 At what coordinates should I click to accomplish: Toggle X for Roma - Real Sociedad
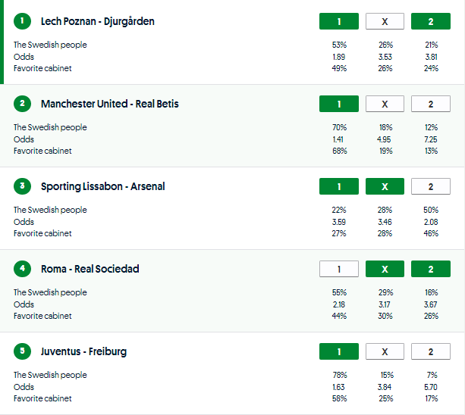pos(385,269)
